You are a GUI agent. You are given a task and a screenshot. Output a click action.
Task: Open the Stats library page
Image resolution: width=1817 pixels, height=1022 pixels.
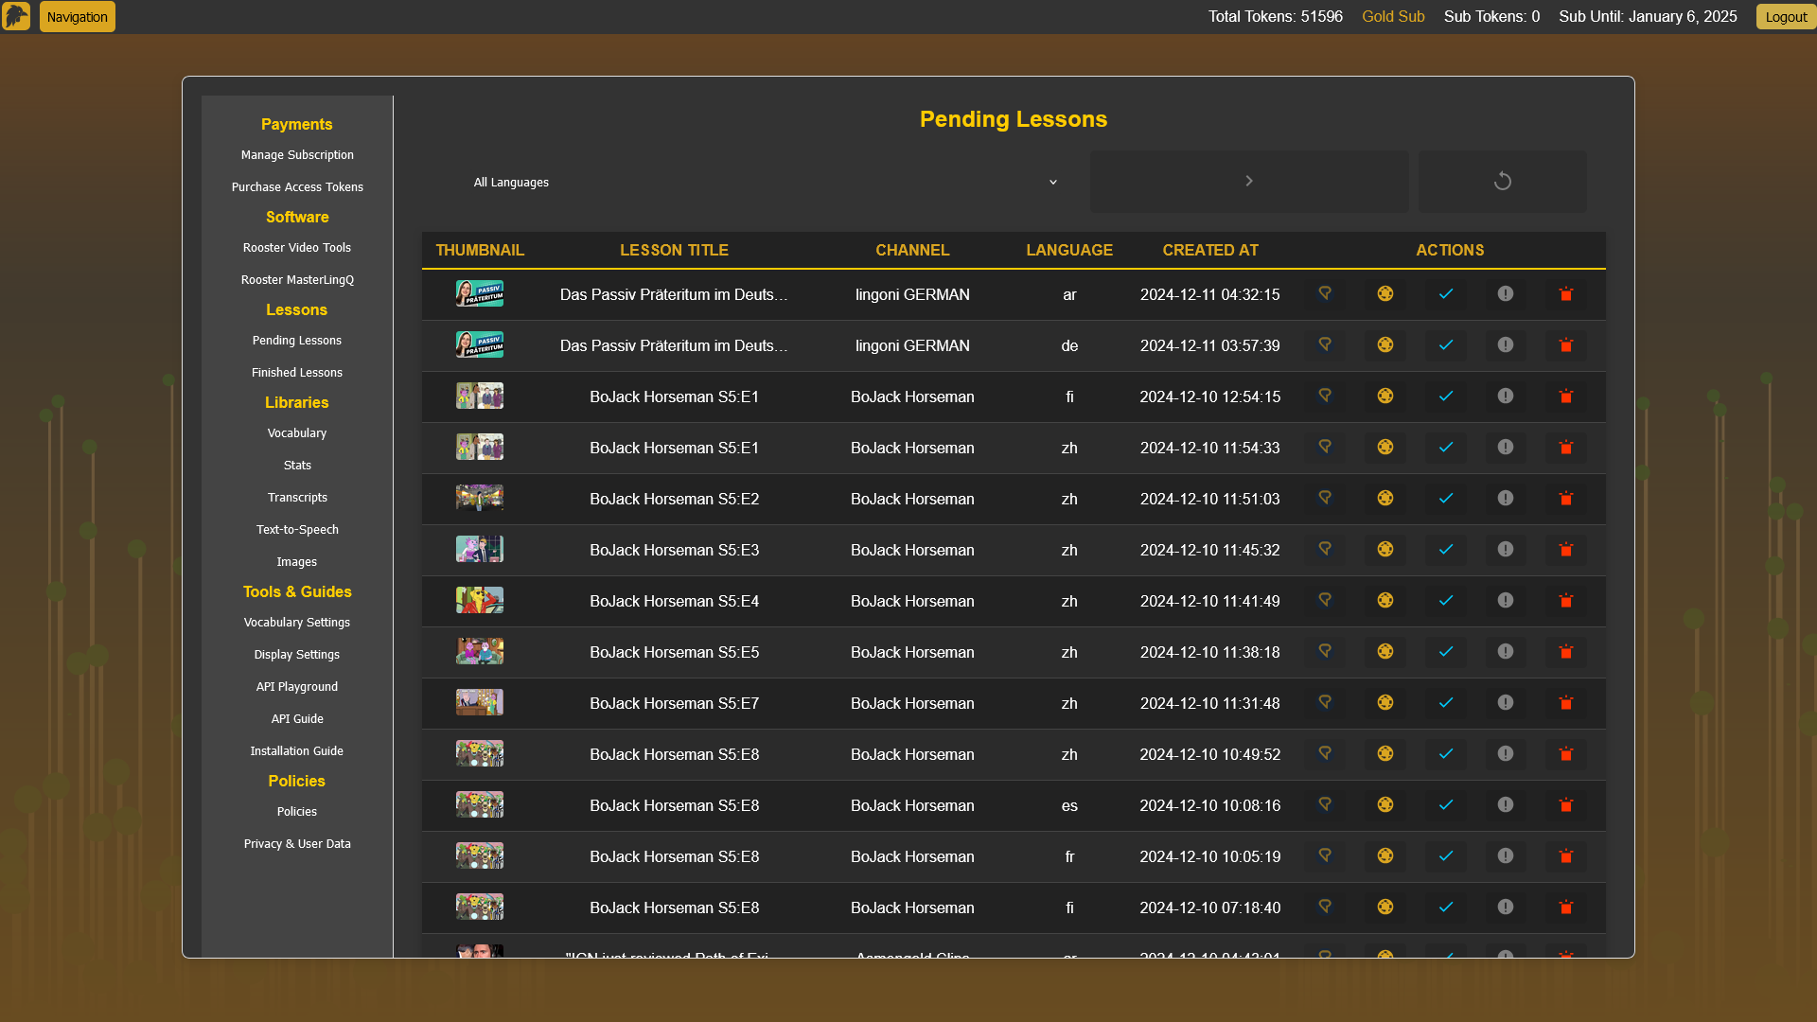pyautogui.click(x=297, y=466)
